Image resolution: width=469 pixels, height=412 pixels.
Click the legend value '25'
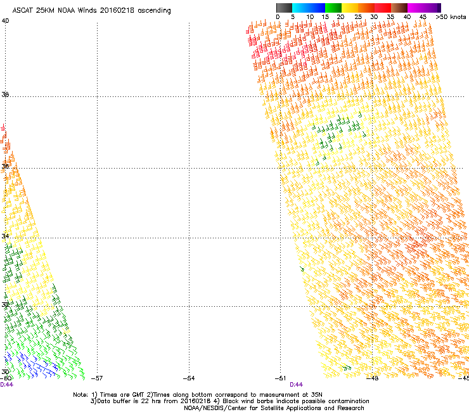(357, 17)
